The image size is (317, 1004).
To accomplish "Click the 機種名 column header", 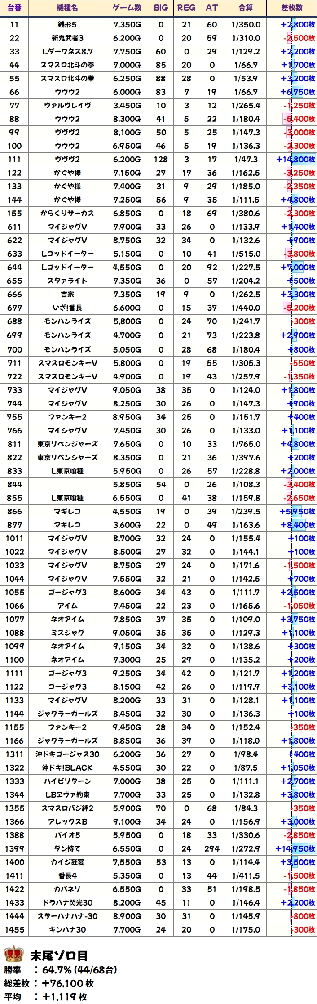I will 67,8.
